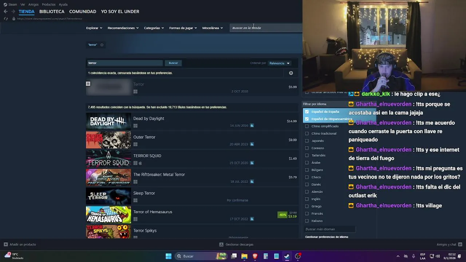The width and height of the screenshot is (466, 262).
Task: Click the forward navigation arrow in Steam
Action: tap(13, 12)
